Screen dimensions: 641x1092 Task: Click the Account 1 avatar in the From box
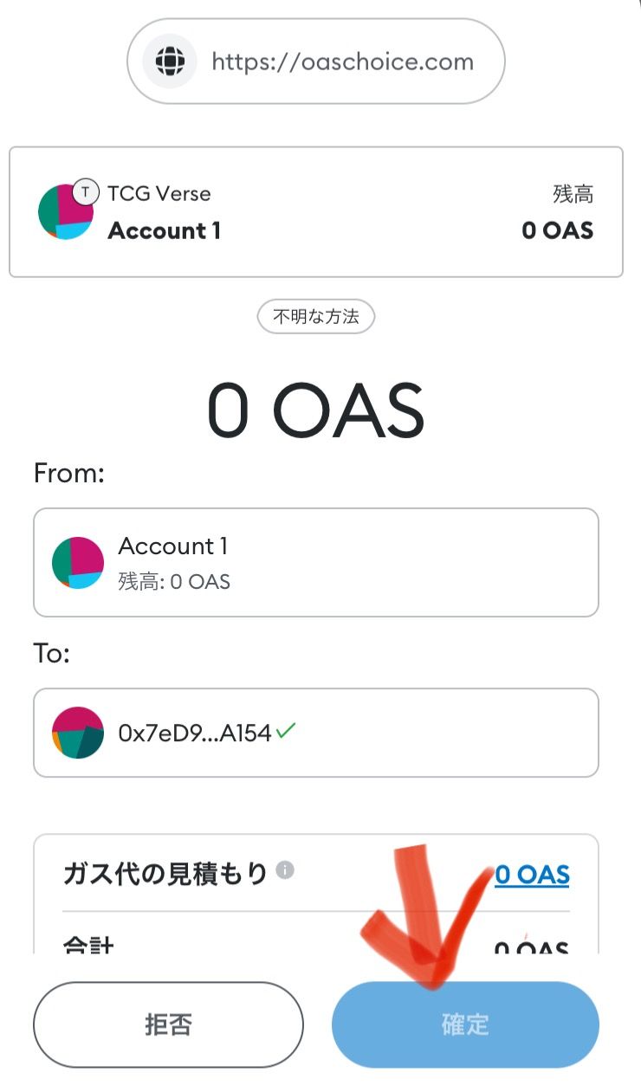[x=78, y=562]
